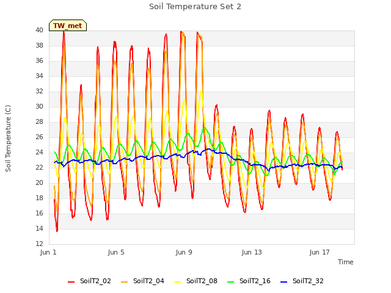Click the 20 y-axis tick label
This screenshot has width=391, height=293.
tap(39, 183)
